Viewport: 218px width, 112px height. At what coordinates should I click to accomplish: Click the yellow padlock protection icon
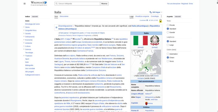coord(161,21)
